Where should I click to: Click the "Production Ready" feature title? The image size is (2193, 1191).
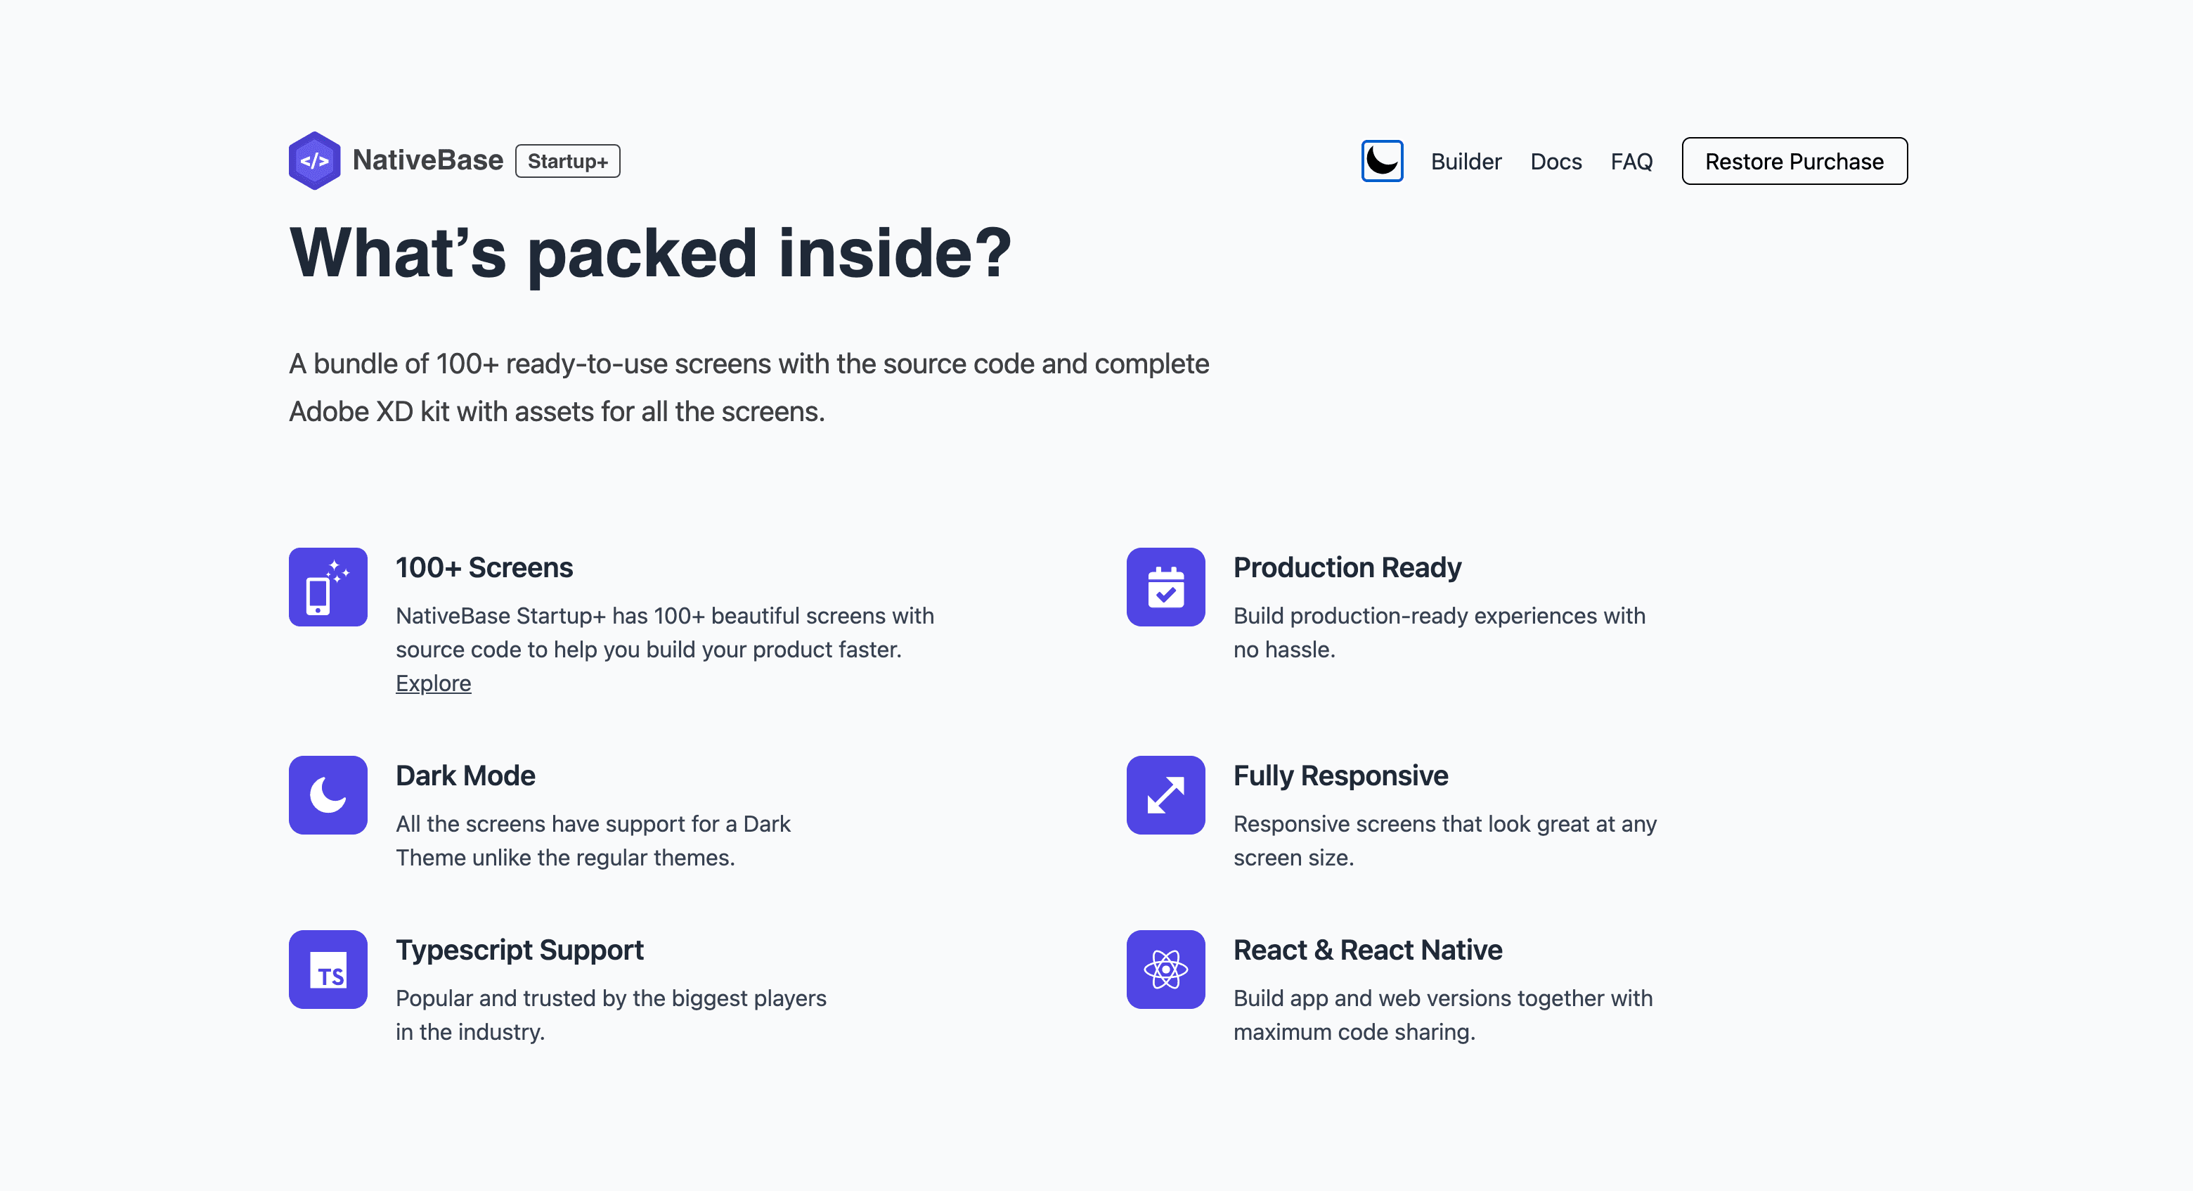click(x=1347, y=567)
